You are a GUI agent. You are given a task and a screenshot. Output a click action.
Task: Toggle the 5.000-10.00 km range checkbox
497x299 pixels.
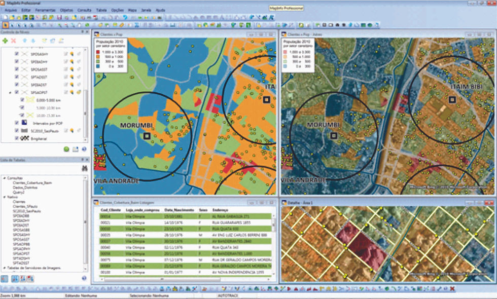pyautogui.click(x=22, y=107)
